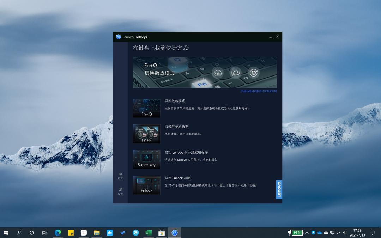Screen dimensions: 381x238
Task: Open Lenovo Hotkeys from the taskbar
Action: pos(174,233)
